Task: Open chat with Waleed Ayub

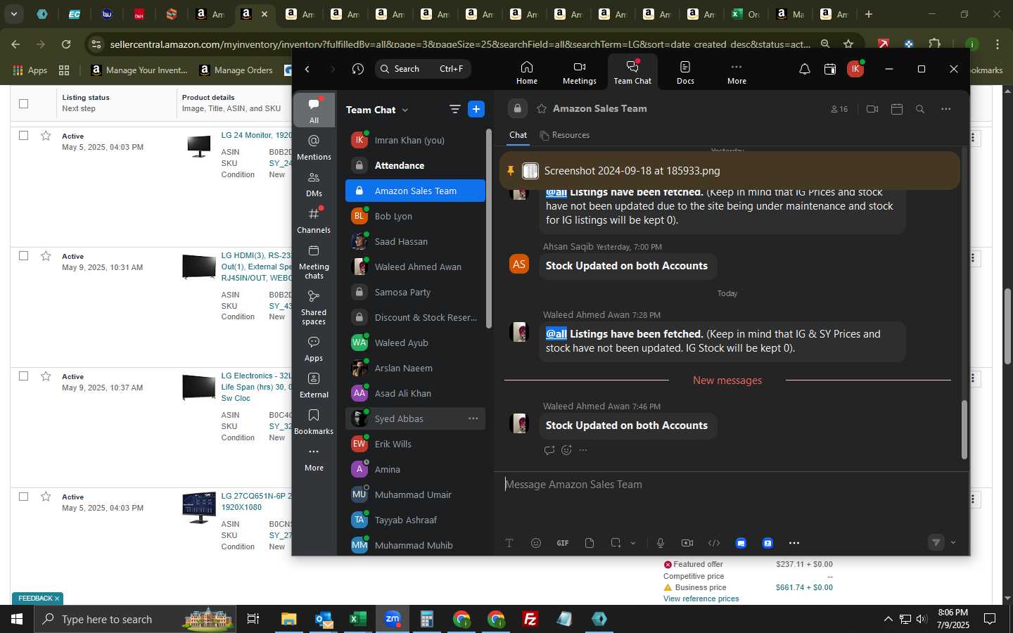Action: point(415,343)
